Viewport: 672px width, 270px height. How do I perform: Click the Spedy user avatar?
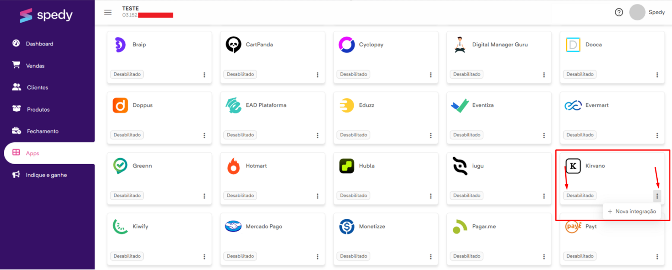pos(637,12)
